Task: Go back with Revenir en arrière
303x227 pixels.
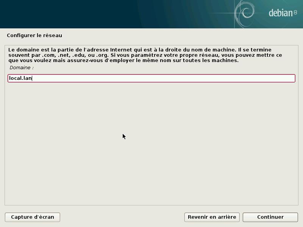Action: [212, 217]
